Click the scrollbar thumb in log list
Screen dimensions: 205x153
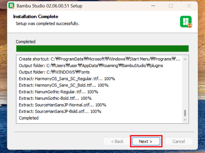click(185, 113)
